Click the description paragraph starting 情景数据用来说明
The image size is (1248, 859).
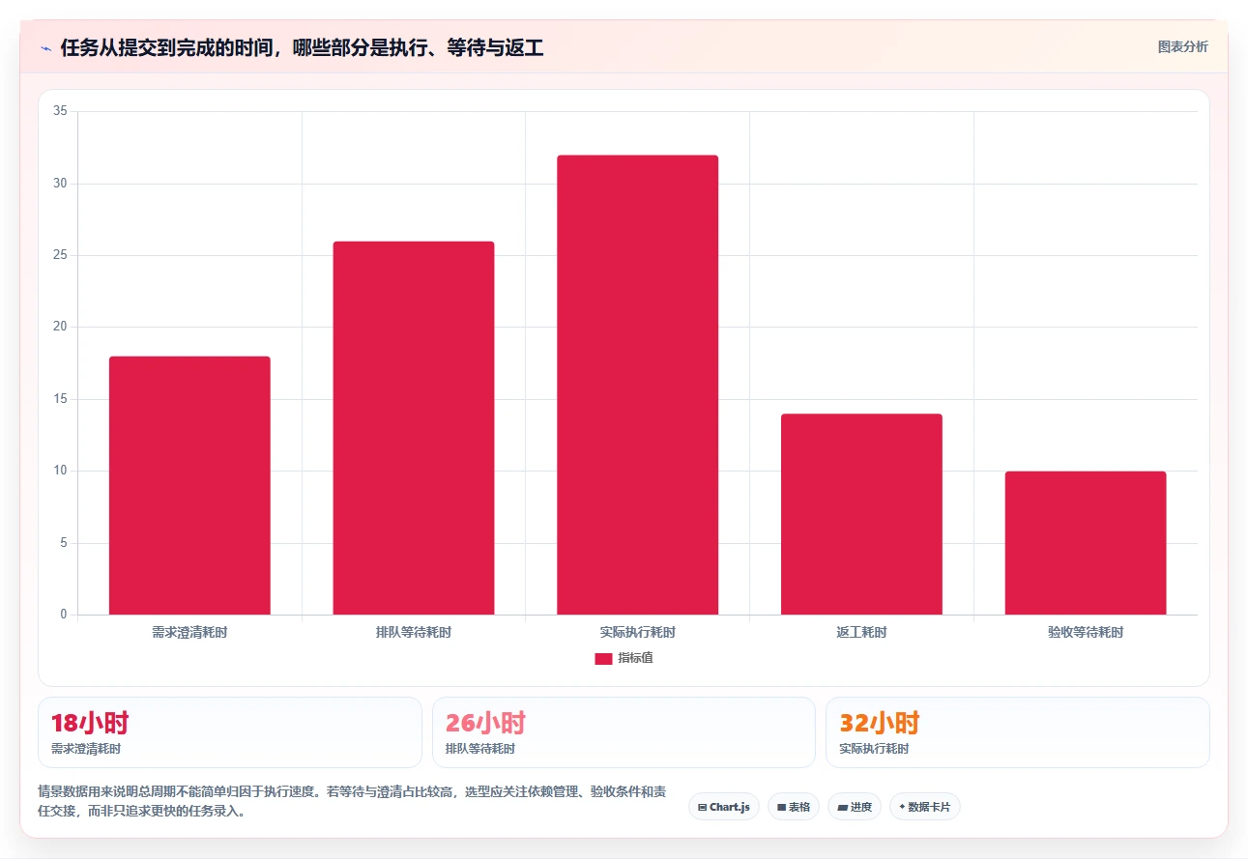pos(352,802)
